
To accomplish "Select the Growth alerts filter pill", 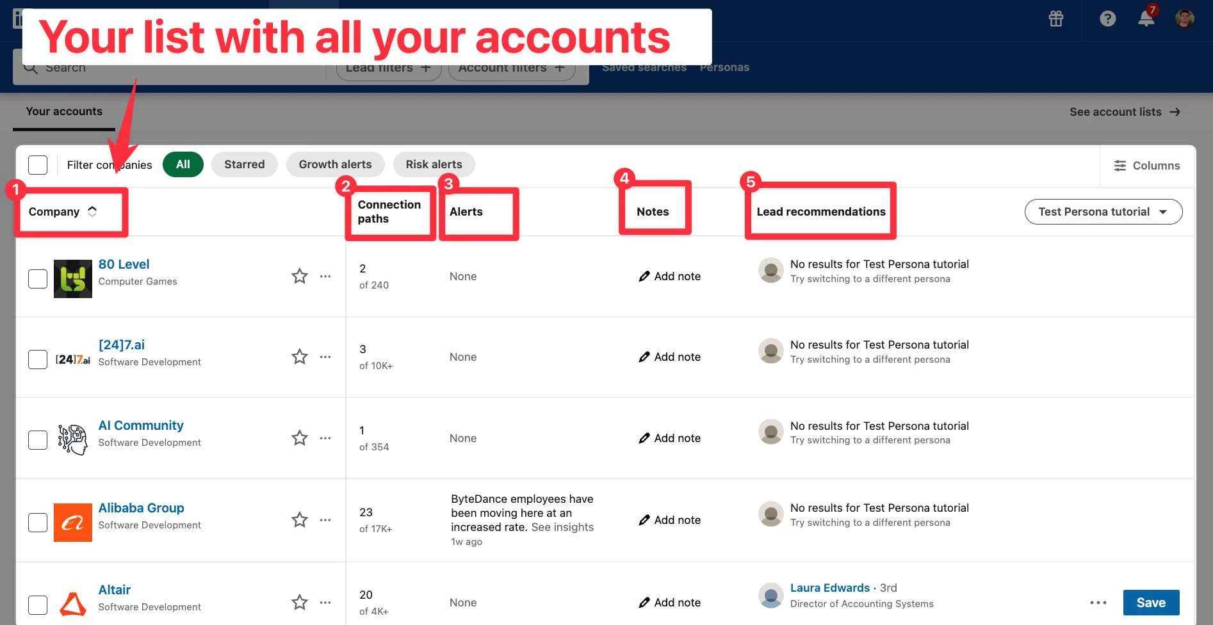I will [336, 164].
